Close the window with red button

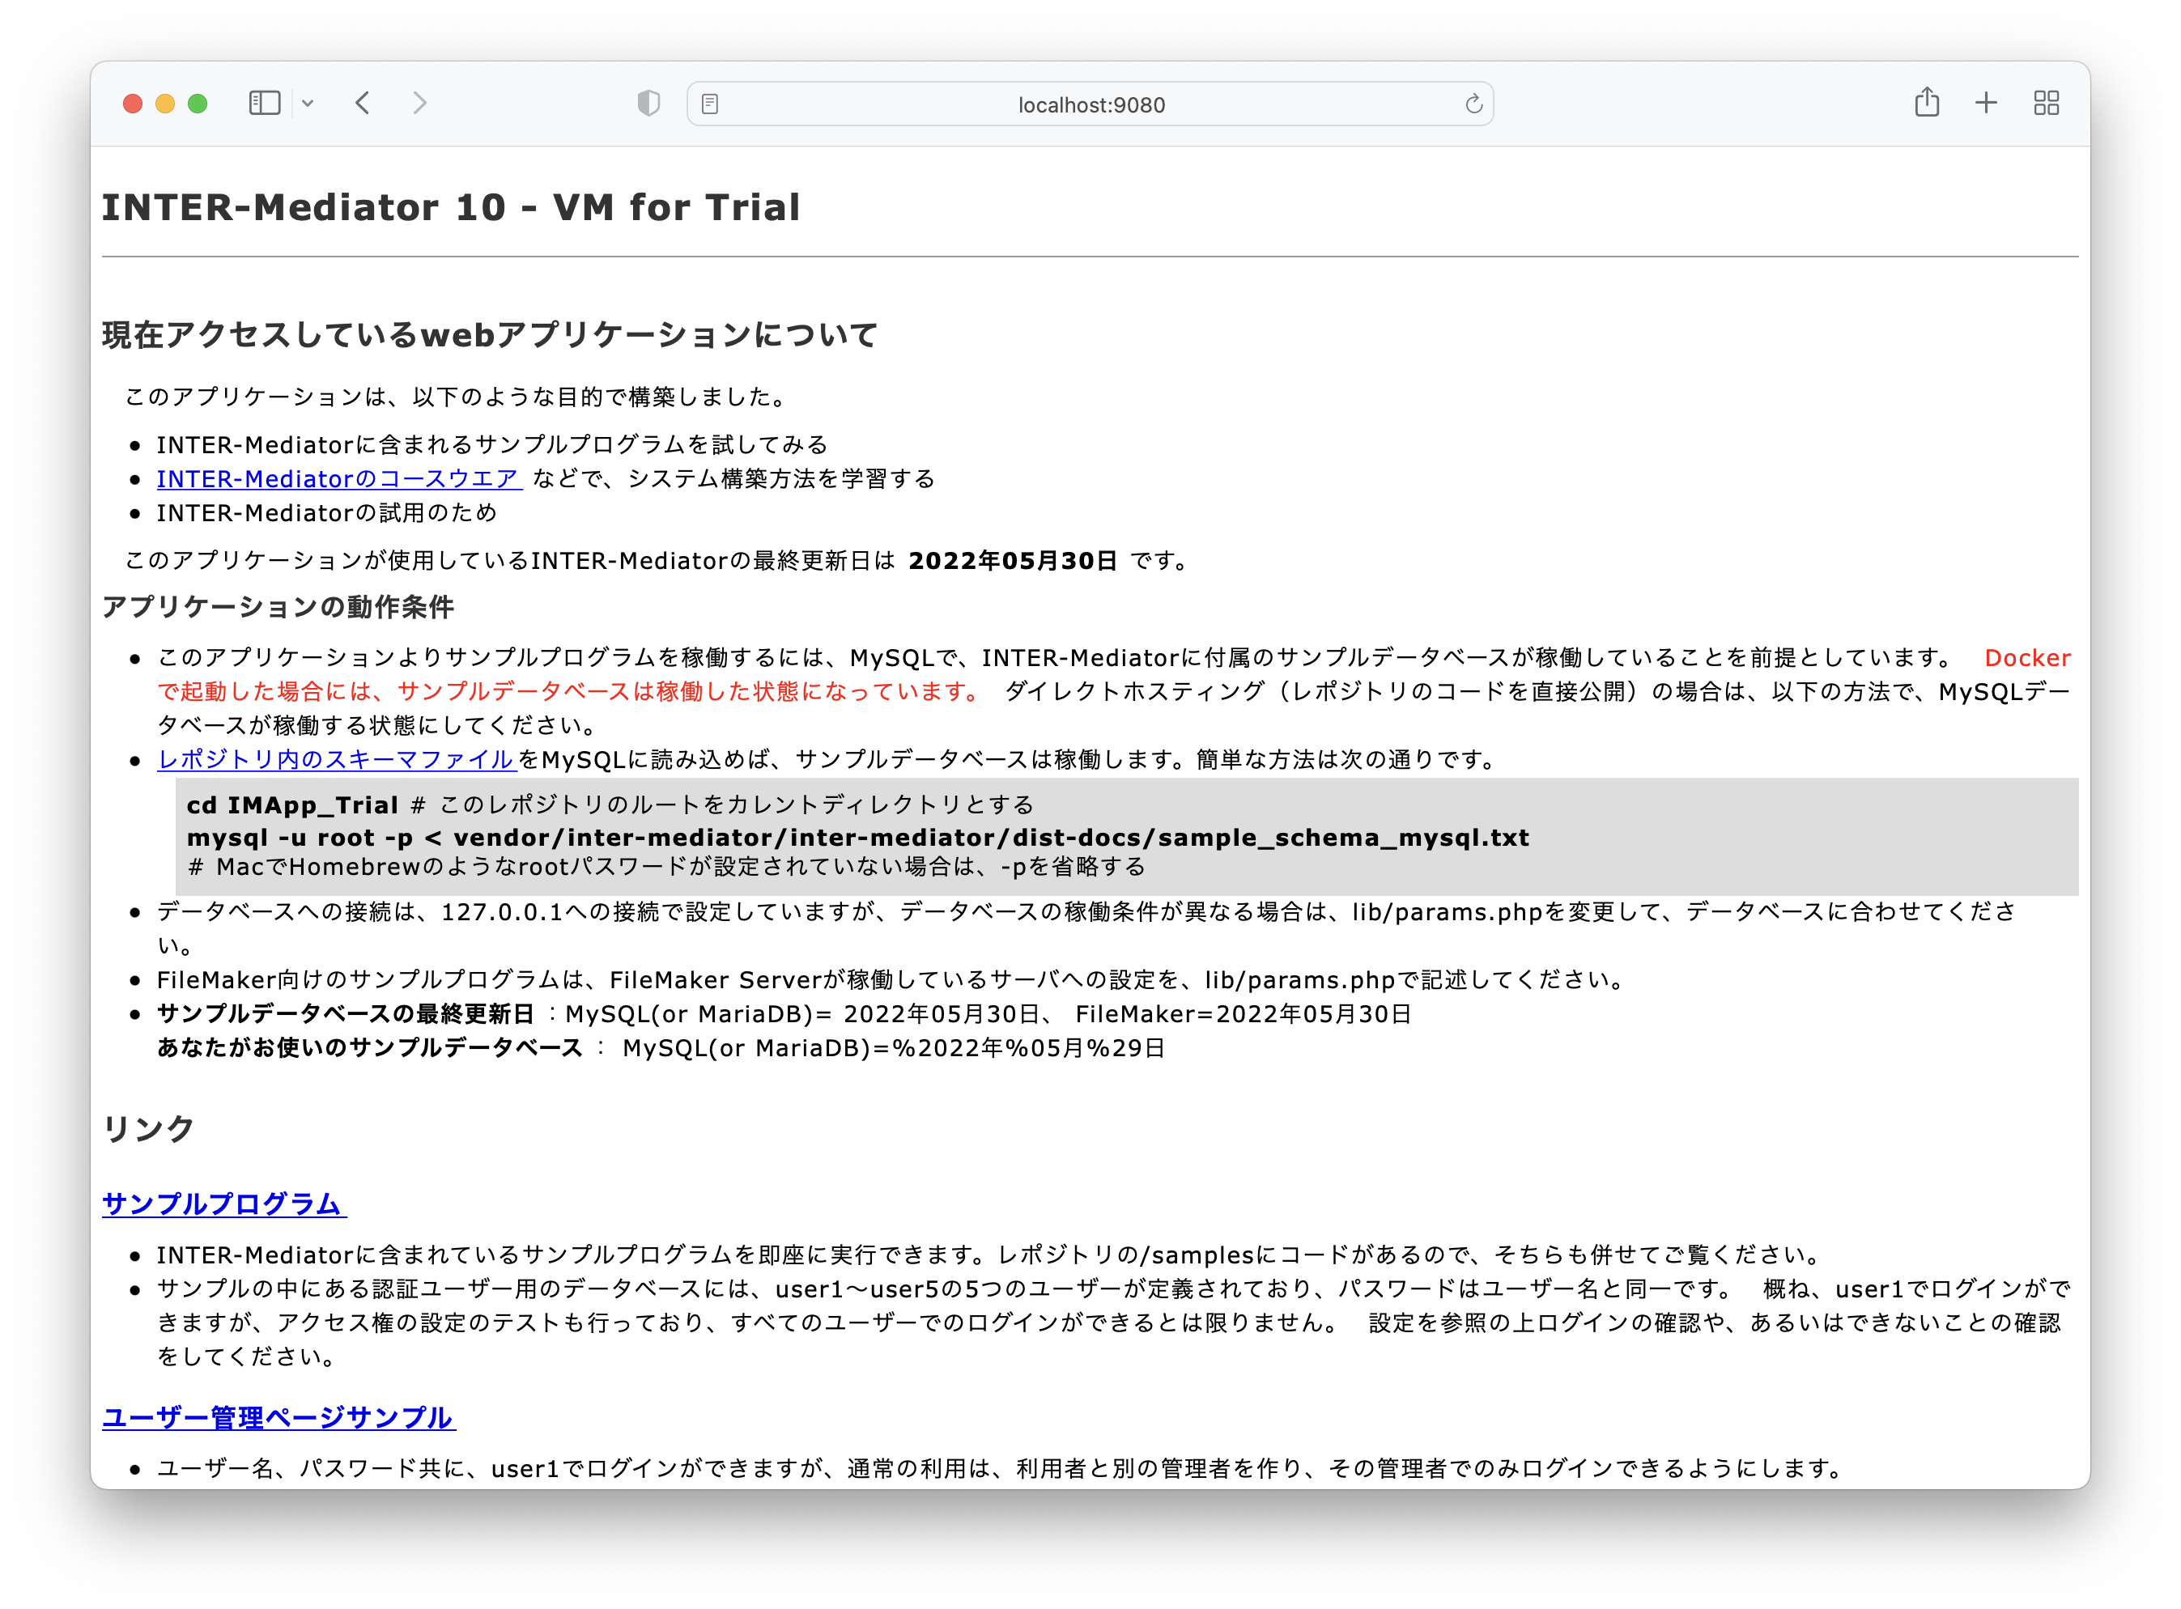coord(134,104)
